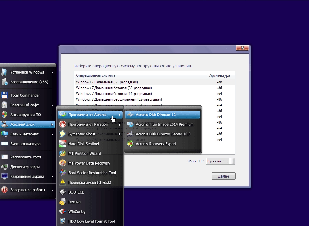The image size is (309, 226).
Task: Expand the Разрешение экрана submenu arrow
Action: 52,177
